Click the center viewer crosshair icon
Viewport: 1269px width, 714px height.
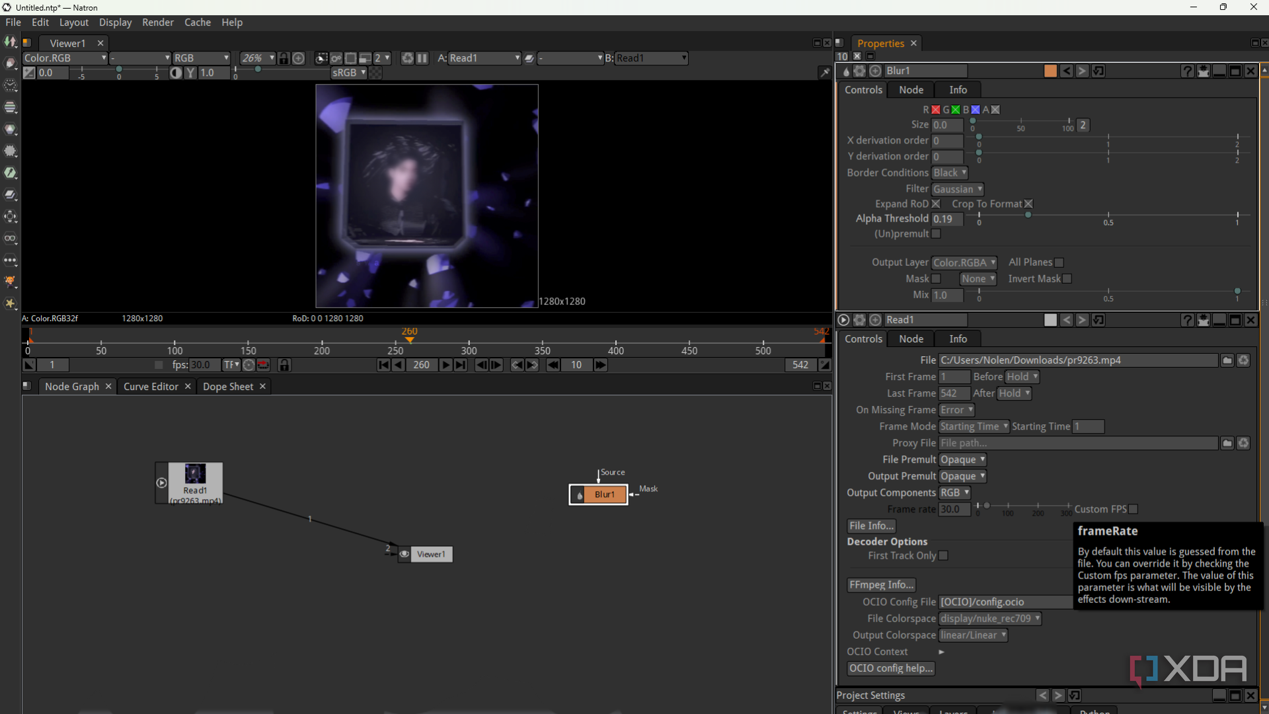(x=299, y=58)
